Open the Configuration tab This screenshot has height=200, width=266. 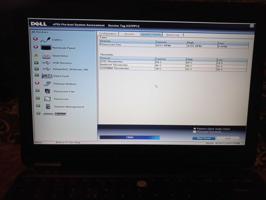tap(107, 33)
